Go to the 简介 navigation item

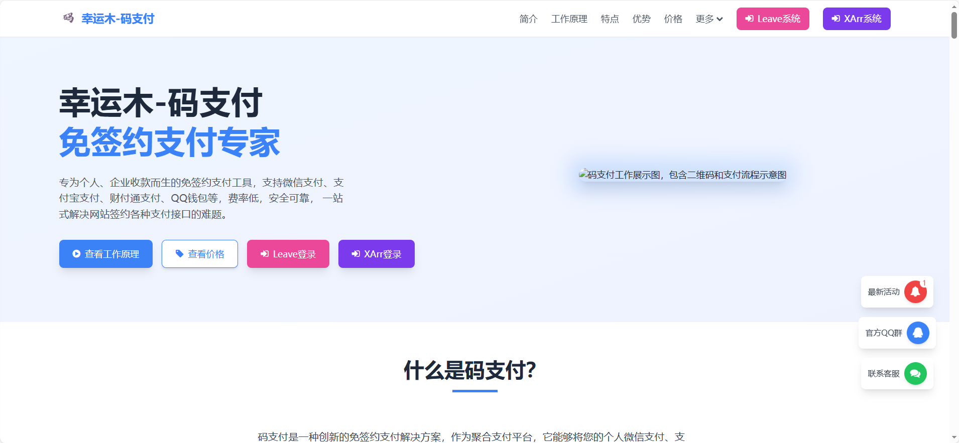(528, 19)
